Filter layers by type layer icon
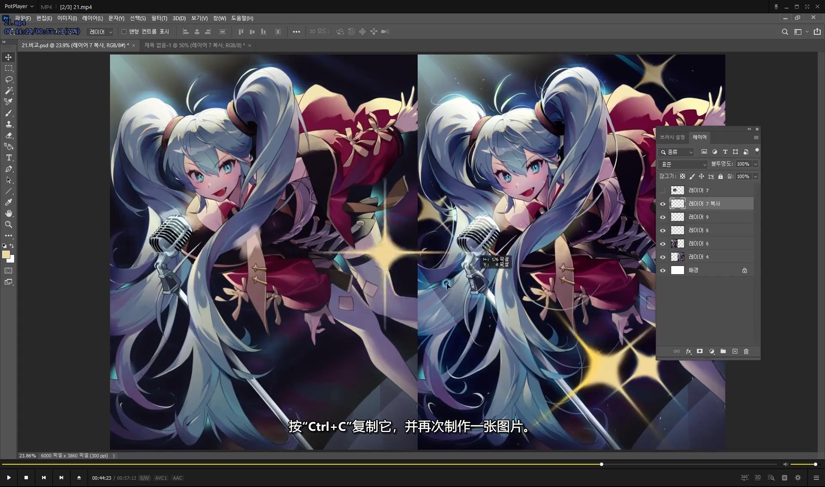 tap(725, 152)
